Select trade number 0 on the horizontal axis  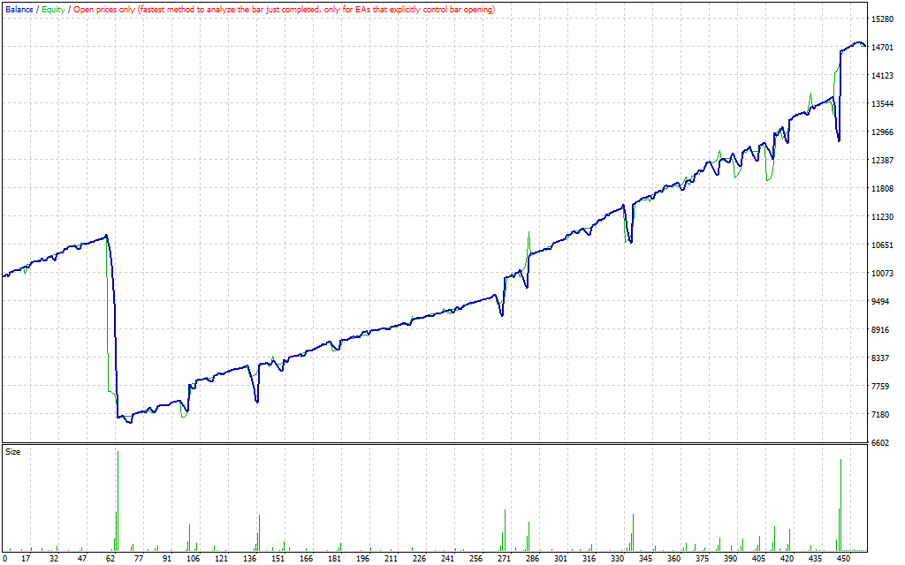pos(5,558)
